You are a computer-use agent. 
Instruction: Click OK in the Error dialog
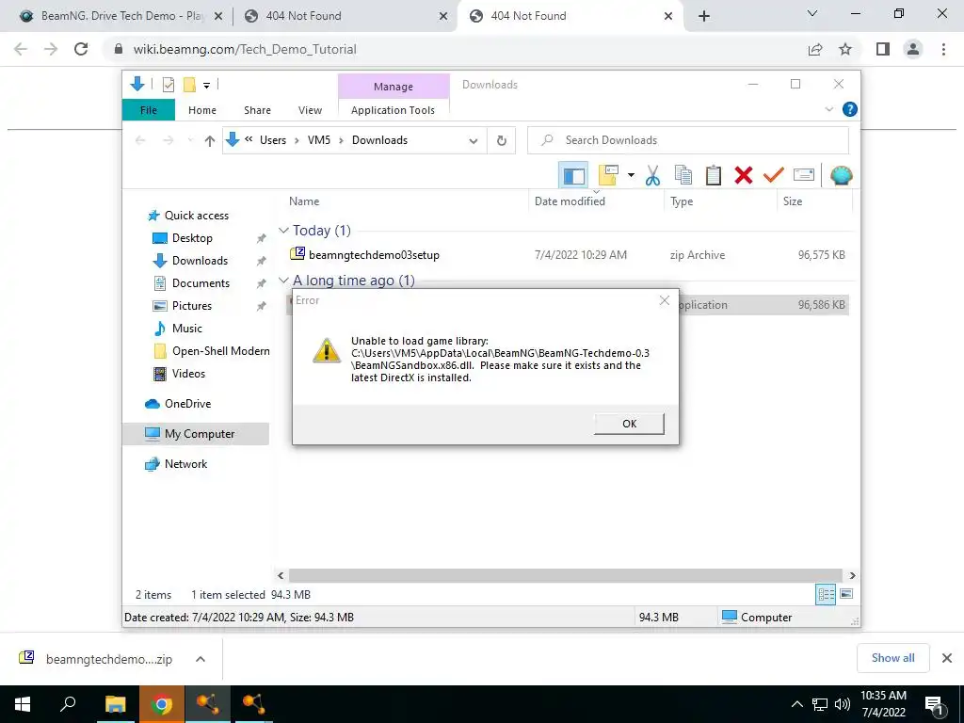(629, 424)
